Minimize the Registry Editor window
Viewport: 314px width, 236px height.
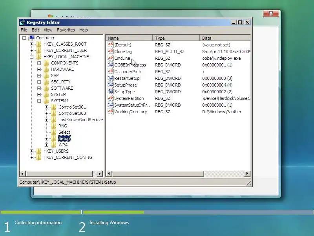click(234, 22)
